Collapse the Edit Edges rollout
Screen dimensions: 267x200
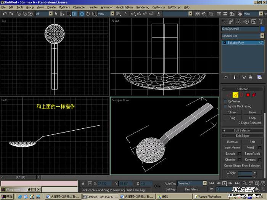coord(243,136)
